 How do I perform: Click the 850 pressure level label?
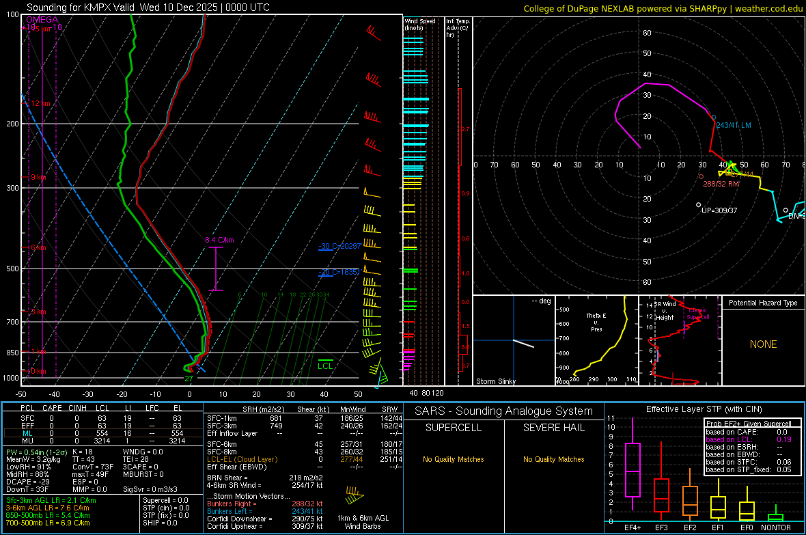click(x=12, y=353)
